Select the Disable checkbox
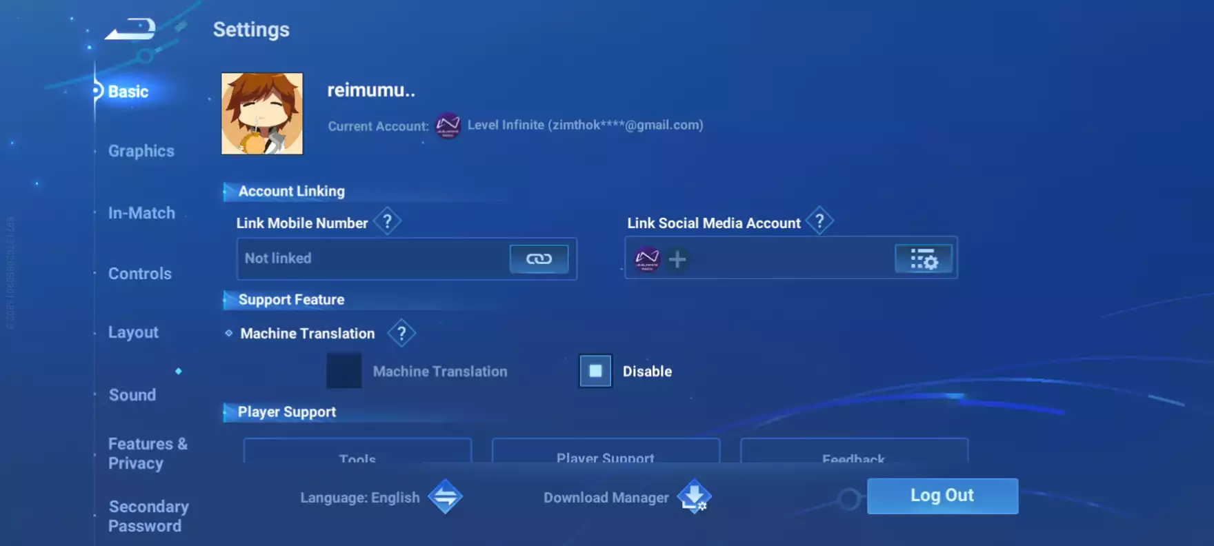 point(595,371)
